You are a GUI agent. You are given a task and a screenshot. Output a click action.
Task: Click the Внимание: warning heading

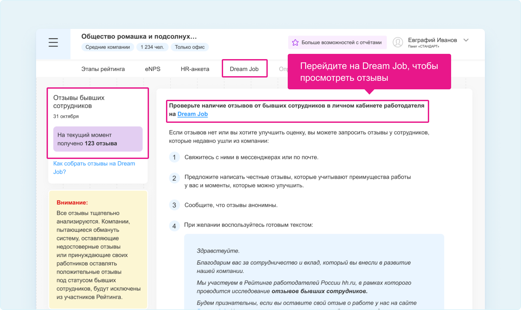(x=72, y=203)
